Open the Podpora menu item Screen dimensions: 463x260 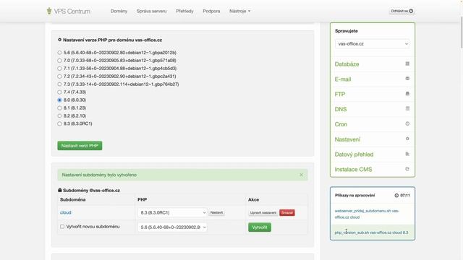point(211,11)
